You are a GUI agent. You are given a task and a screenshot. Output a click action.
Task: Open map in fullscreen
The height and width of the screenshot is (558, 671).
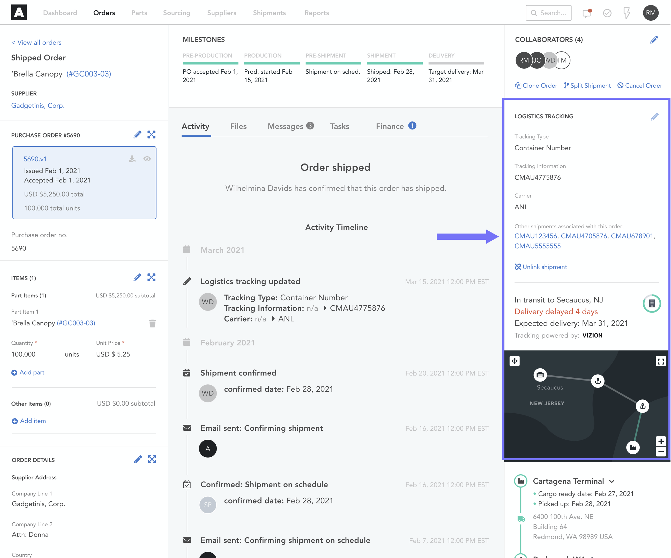coord(661,361)
